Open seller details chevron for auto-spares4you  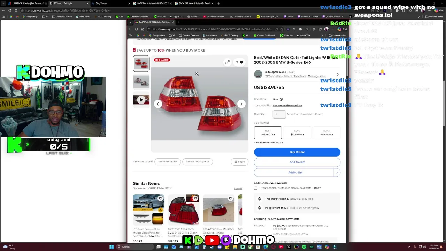coord(337,74)
